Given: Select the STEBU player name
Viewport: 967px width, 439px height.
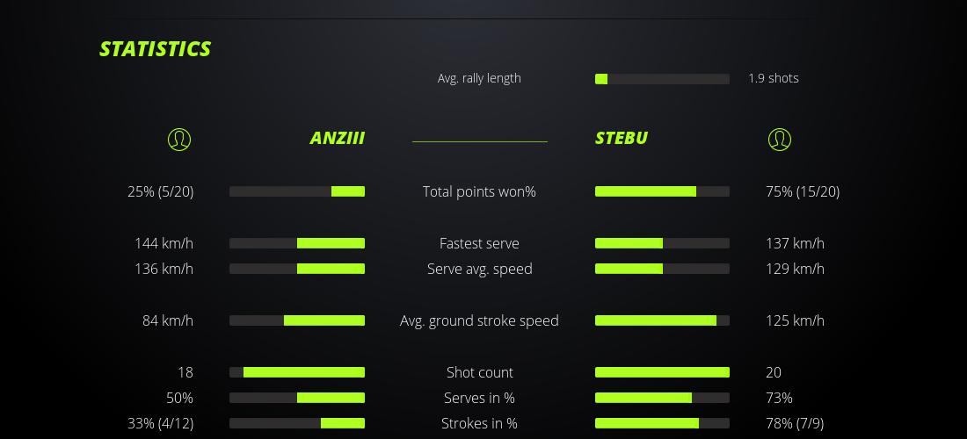Looking at the screenshot, I should (622, 138).
